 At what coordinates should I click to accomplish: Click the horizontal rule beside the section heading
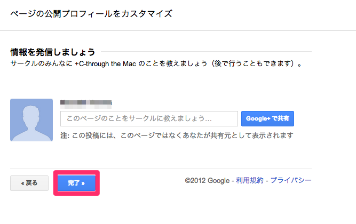point(205,52)
